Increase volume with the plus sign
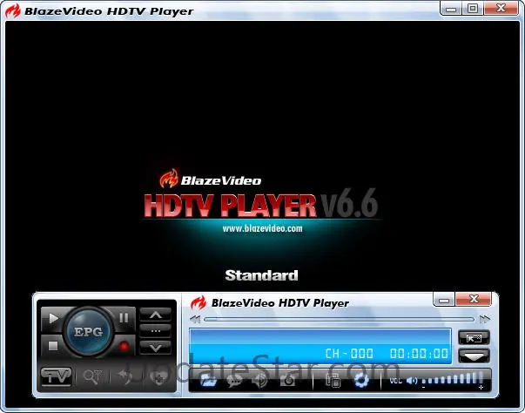The image size is (525, 413). click(x=481, y=388)
